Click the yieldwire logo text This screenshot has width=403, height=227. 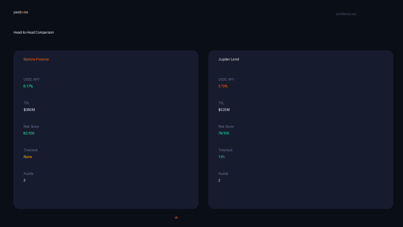21,12
